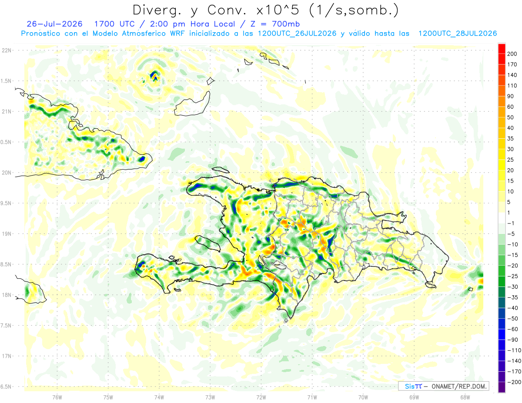This screenshot has height=403, width=522.
Task: Click the white swatch between 1 and -1
Action: pos(502,218)
